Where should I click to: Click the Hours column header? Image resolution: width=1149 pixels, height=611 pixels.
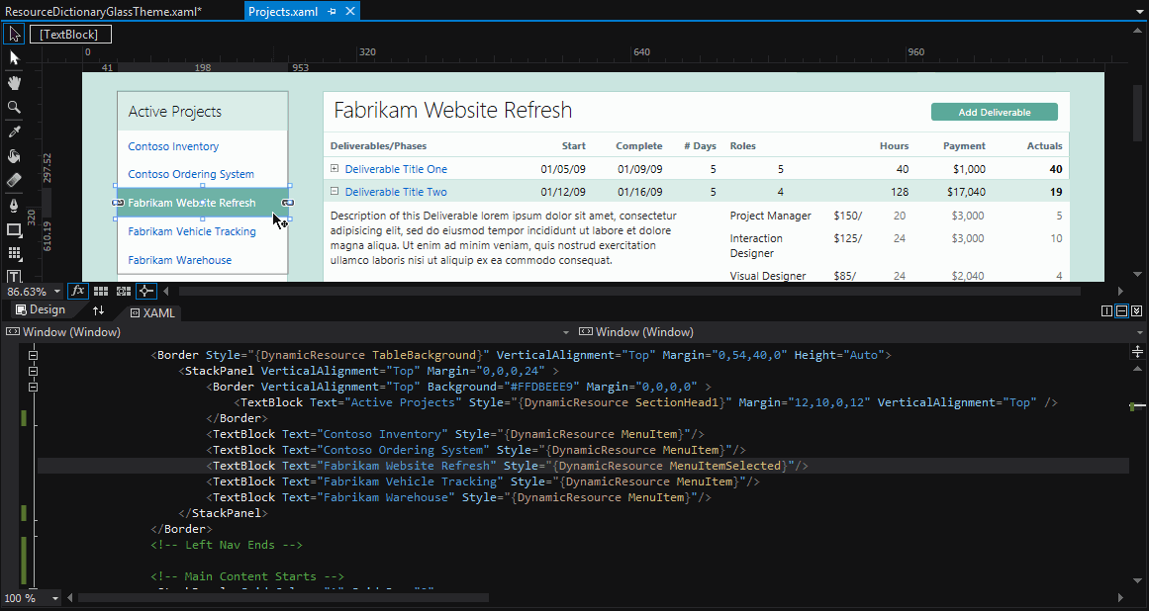point(894,145)
